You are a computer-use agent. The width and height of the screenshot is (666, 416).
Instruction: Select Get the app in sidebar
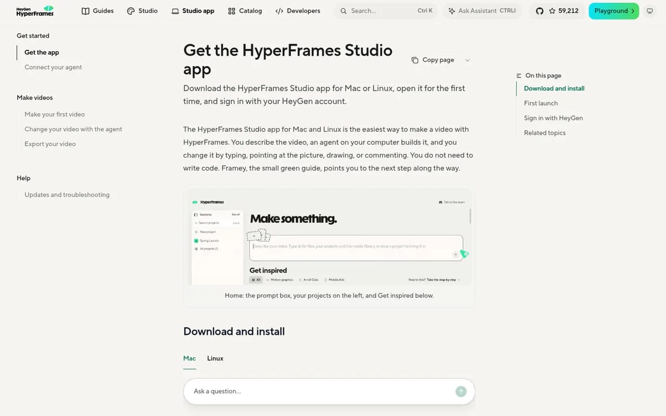coord(42,52)
